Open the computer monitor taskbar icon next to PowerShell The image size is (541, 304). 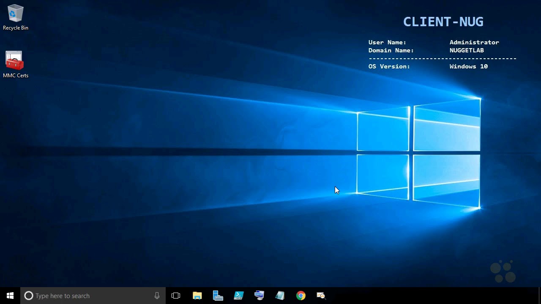click(x=259, y=296)
